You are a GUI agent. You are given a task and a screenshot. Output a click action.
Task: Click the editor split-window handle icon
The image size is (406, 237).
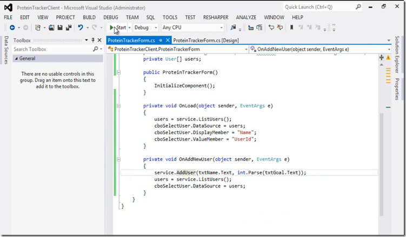pos(381,58)
